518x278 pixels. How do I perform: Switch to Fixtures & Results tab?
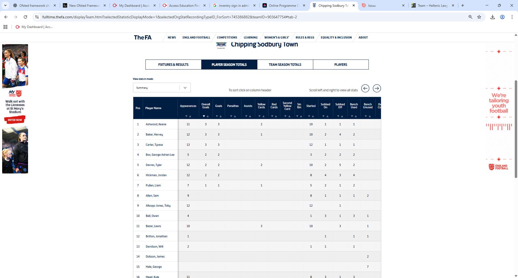[173, 65]
